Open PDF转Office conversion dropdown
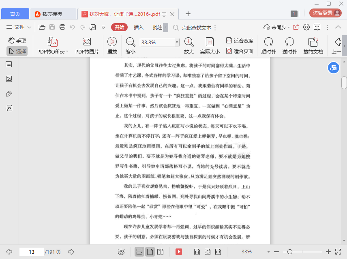347x259 pixels. 53,45
